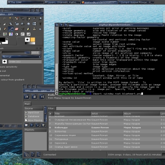
Task: Select the song row Кобольды
Action: [106, 127]
